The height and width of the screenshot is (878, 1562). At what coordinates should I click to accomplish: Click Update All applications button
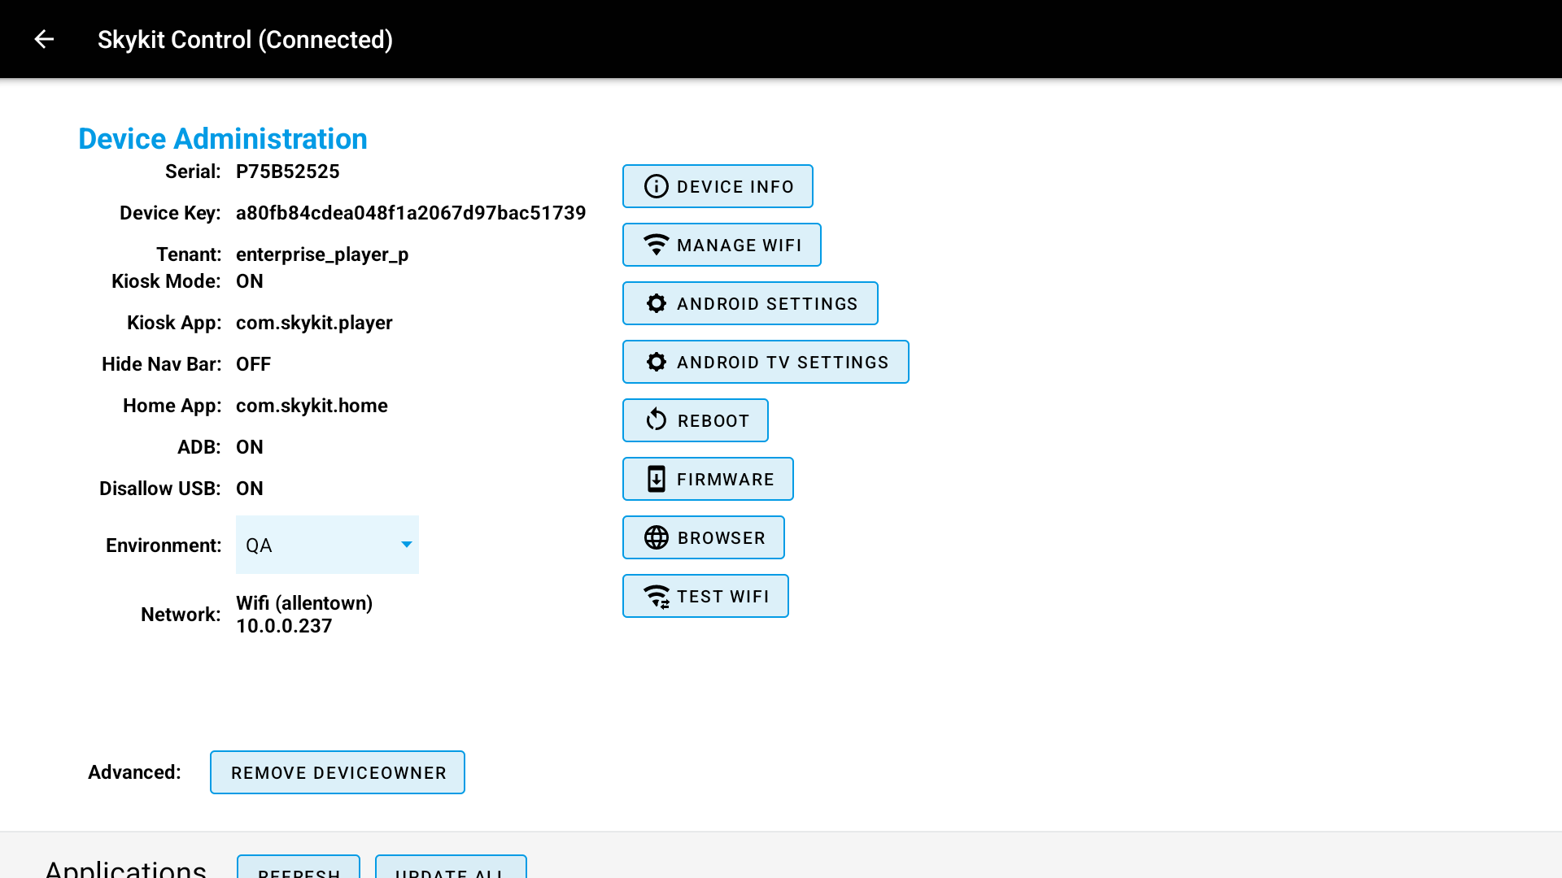[x=451, y=867]
